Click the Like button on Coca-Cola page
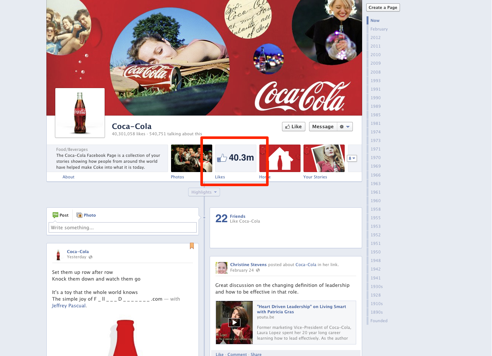The height and width of the screenshot is (356, 492). click(293, 127)
